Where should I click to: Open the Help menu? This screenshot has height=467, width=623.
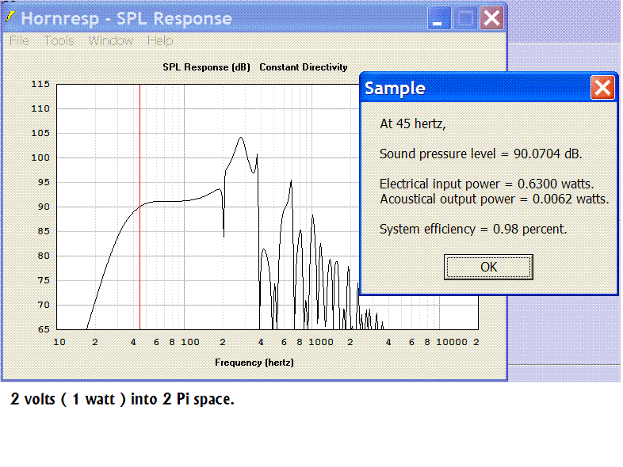click(160, 40)
